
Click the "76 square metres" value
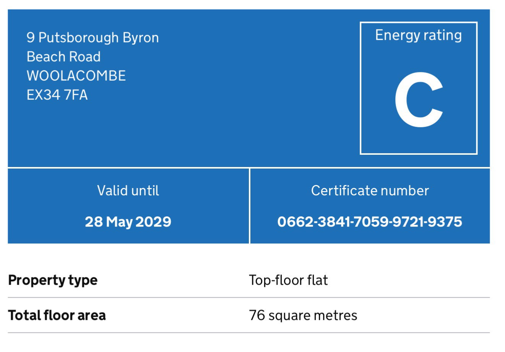pyautogui.click(x=303, y=315)
